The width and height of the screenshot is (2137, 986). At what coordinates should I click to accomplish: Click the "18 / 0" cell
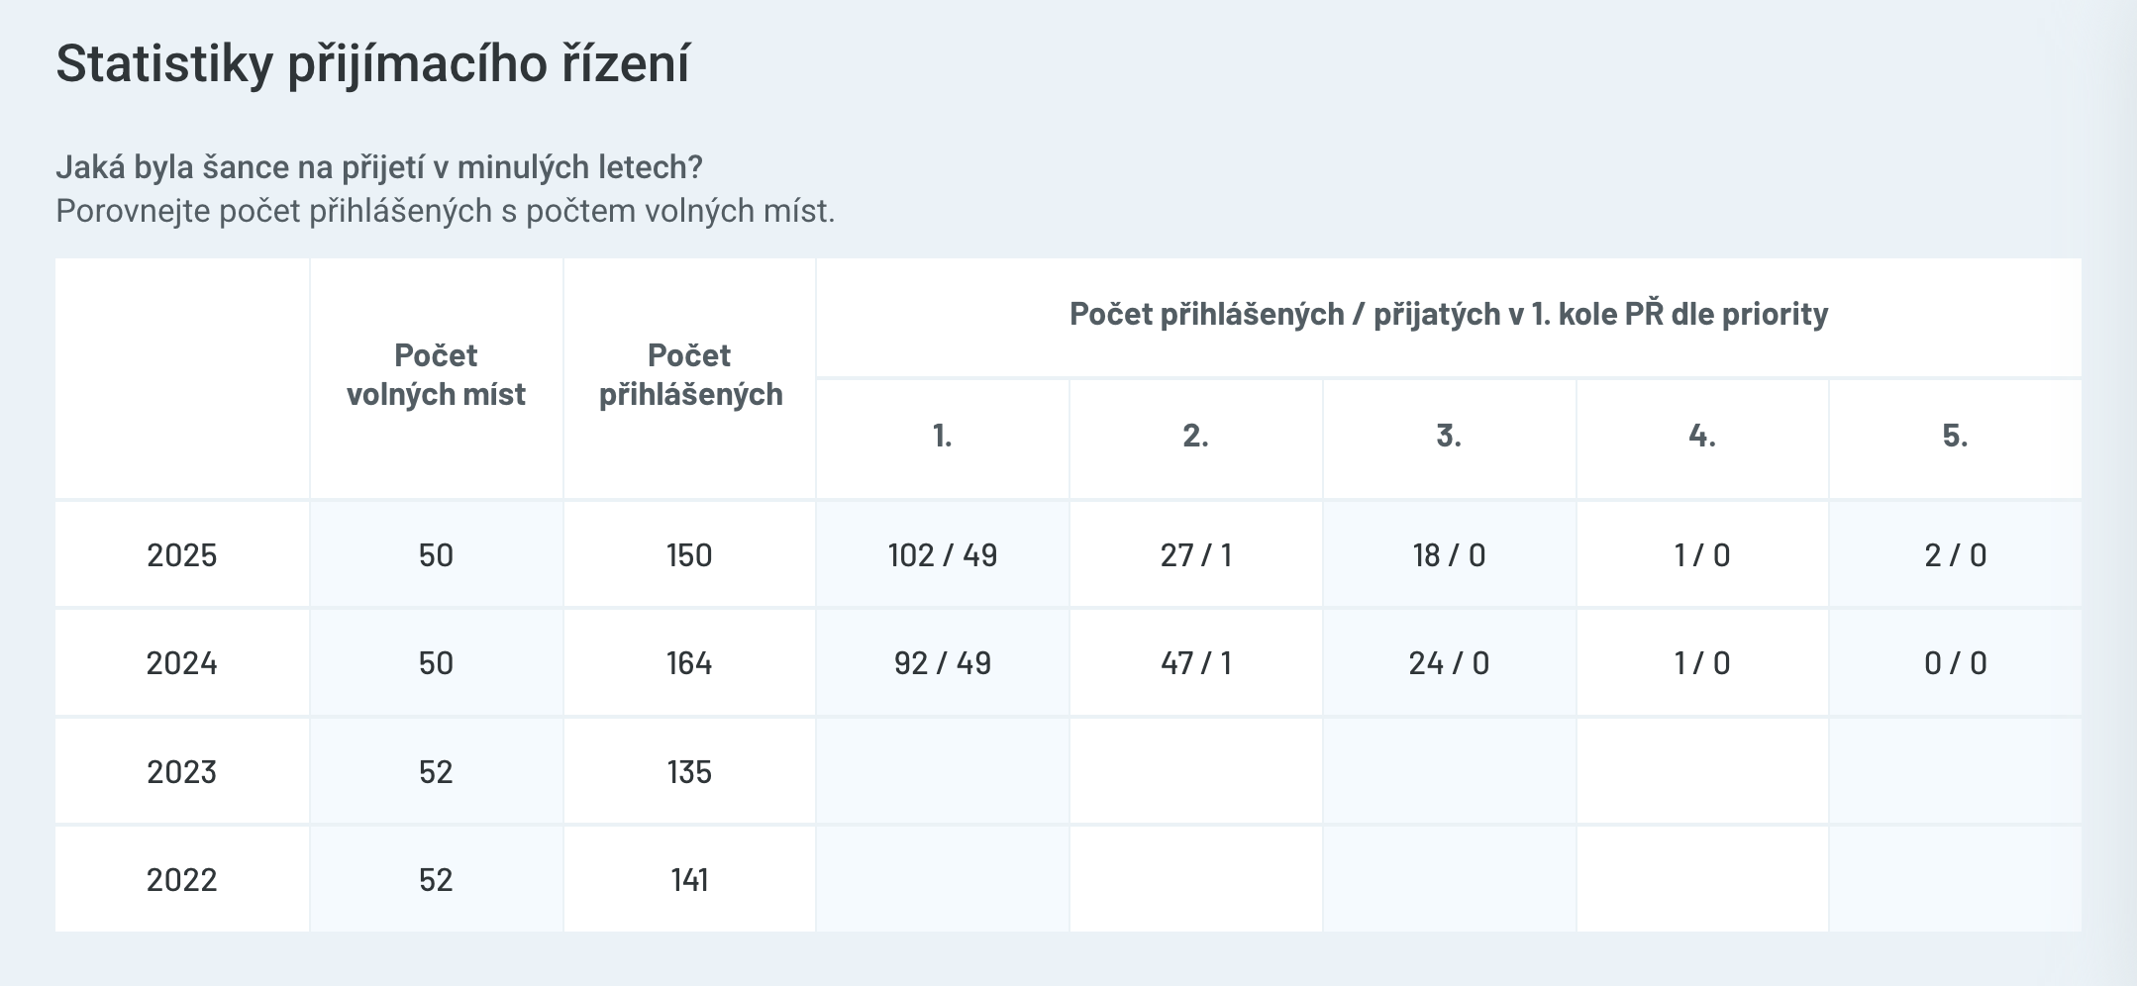click(1449, 555)
